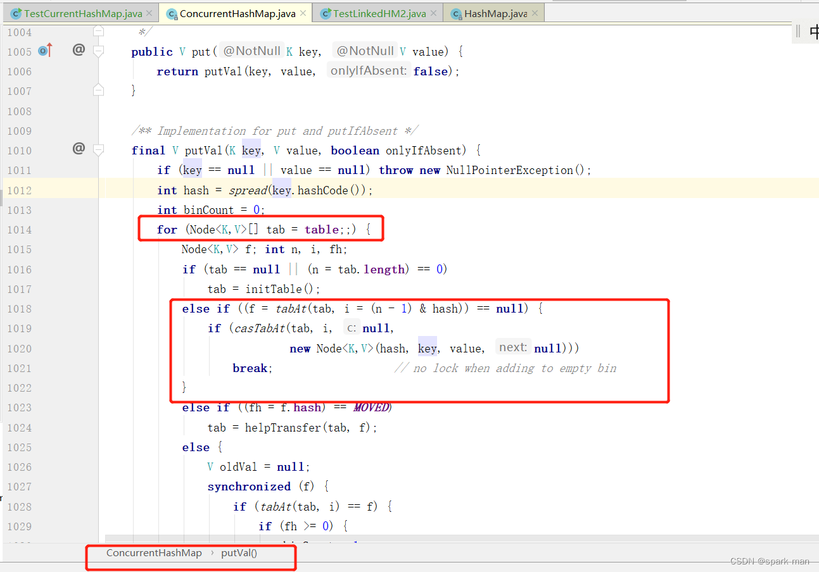The image size is (819, 572).
Task: Click the fold end marker at line 1007
Action: click(x=98, y=90)
